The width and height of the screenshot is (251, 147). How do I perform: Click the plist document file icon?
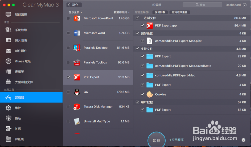coord(150,41)
